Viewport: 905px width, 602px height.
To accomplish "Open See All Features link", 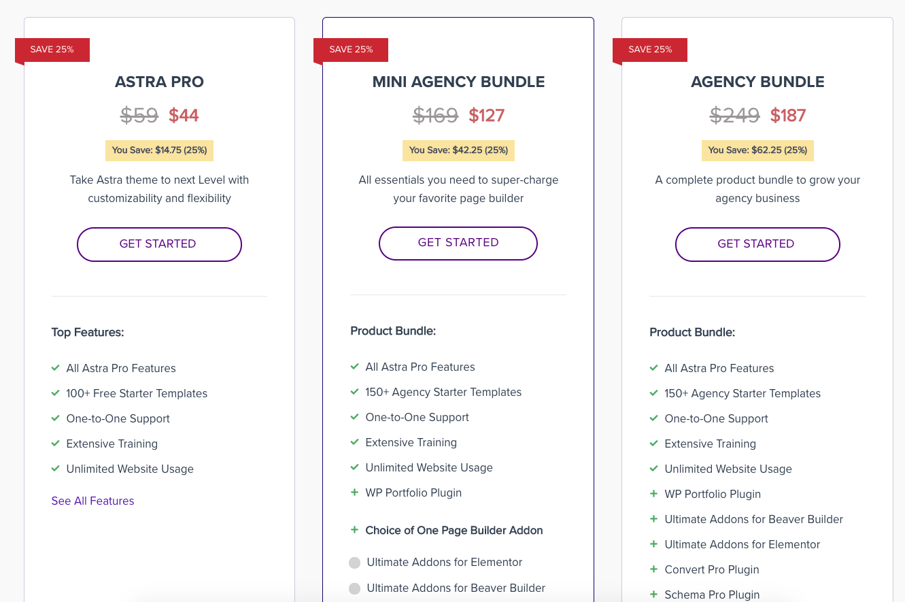I will (x=92, y=501).
